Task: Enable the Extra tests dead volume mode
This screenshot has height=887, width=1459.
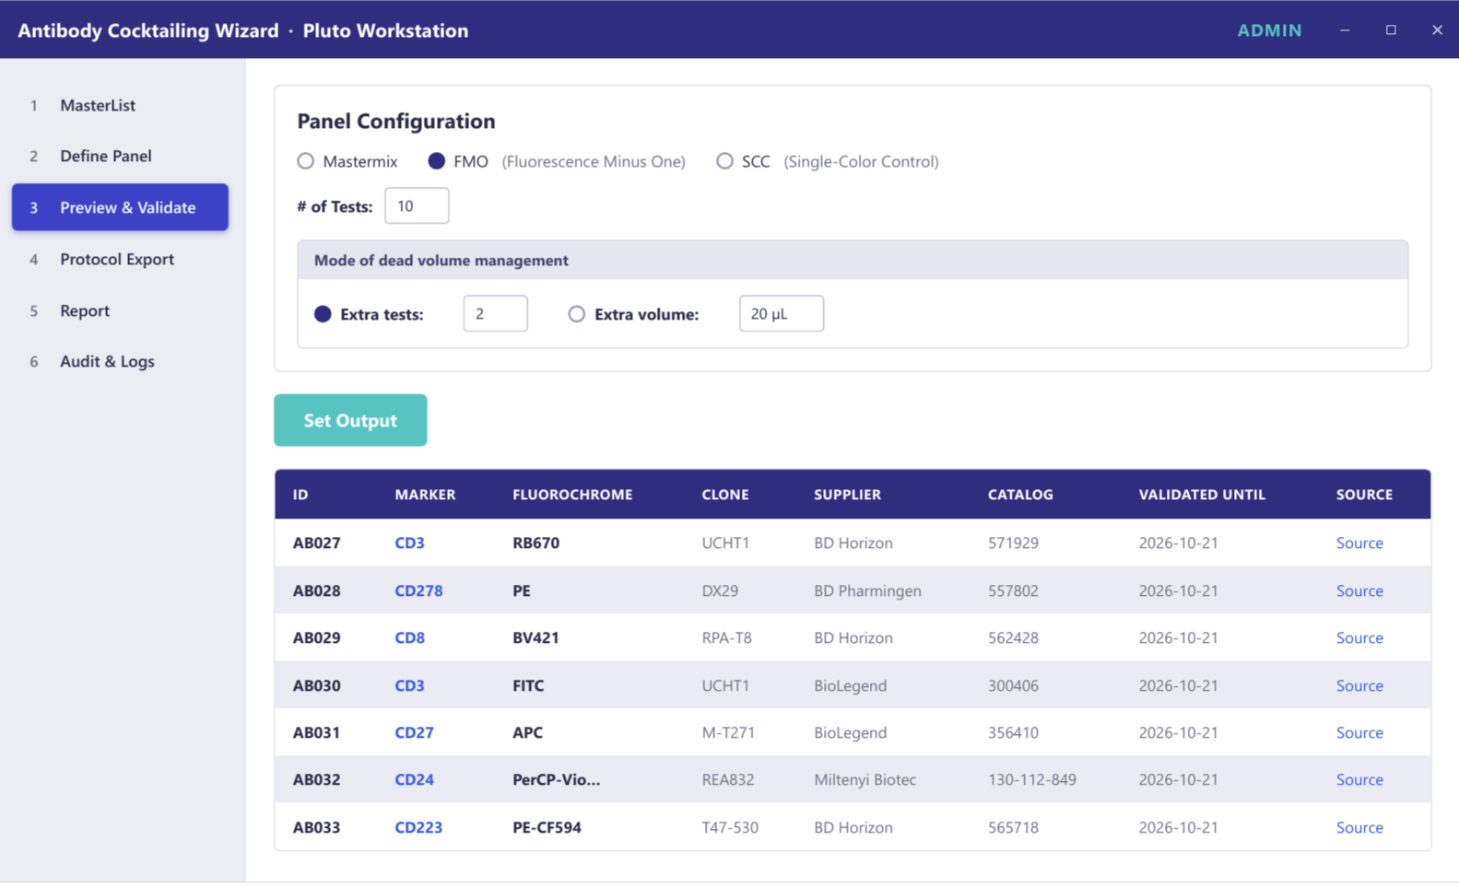Action: (x=323, y=314)
